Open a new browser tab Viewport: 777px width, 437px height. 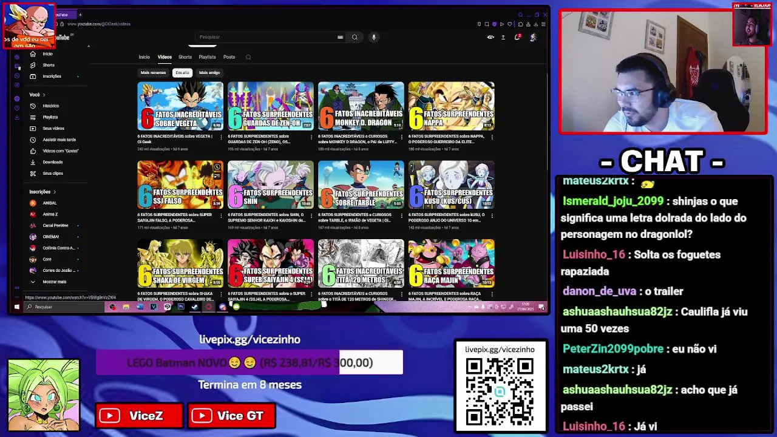(x=80, y=15)
